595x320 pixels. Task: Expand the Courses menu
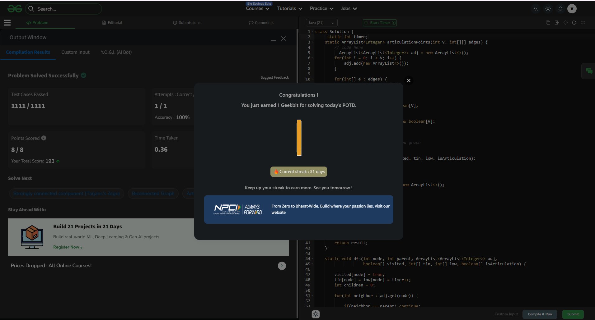click(x=257, y=9)
